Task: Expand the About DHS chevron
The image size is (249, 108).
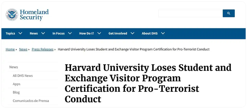Action: pyautogui.click(x=163, y=33)
